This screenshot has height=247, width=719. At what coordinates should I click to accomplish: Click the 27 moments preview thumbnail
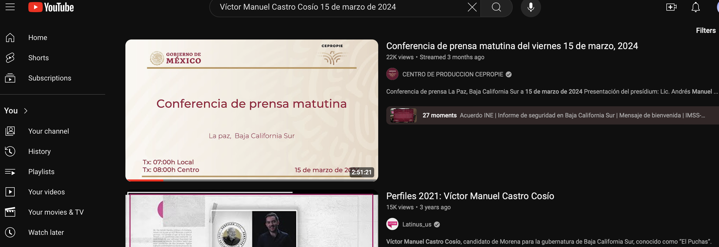[x=403, y=115]
